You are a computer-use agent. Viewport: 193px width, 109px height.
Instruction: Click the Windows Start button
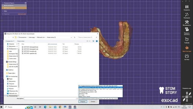[x=2, y=107]
